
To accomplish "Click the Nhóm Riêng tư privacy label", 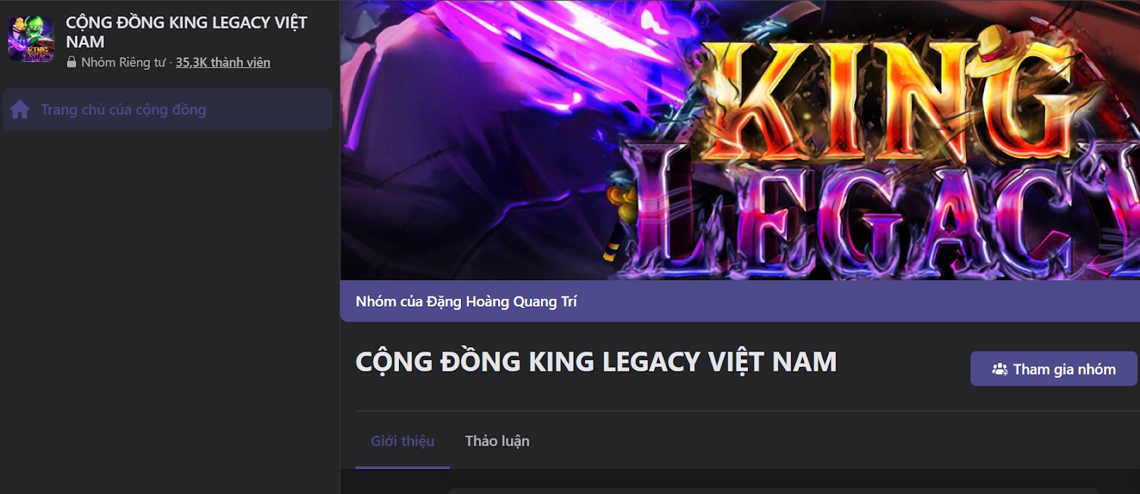I will pyautogui.click(x=123, y=62).
